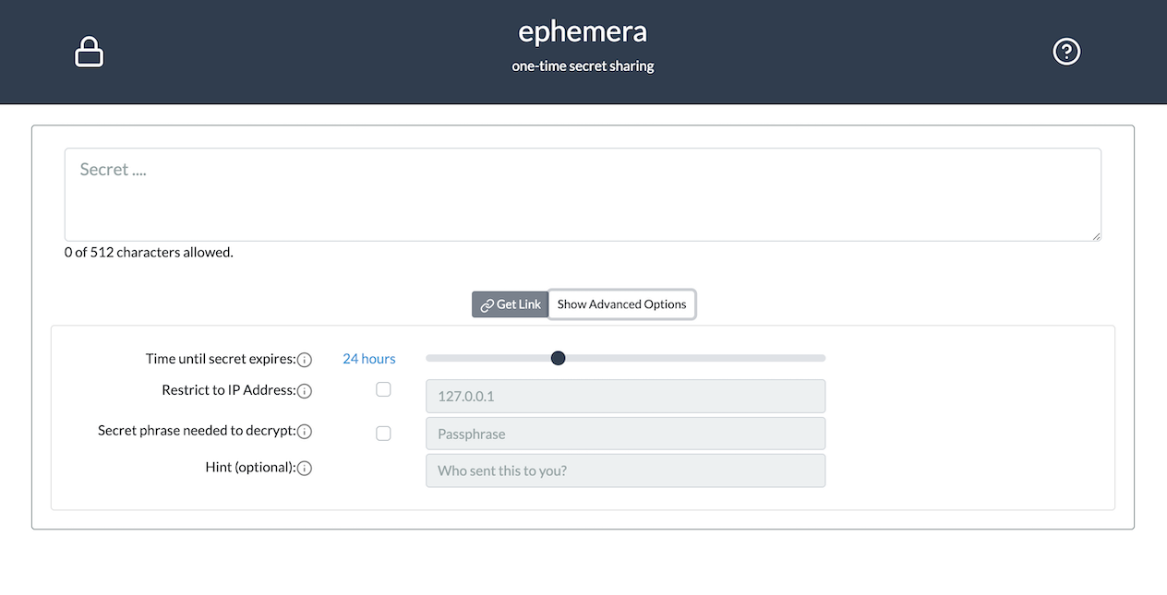The image size is (1167, 595).
Task: Click the one-time secret sharing subtitle
Action: coord(583,66)
